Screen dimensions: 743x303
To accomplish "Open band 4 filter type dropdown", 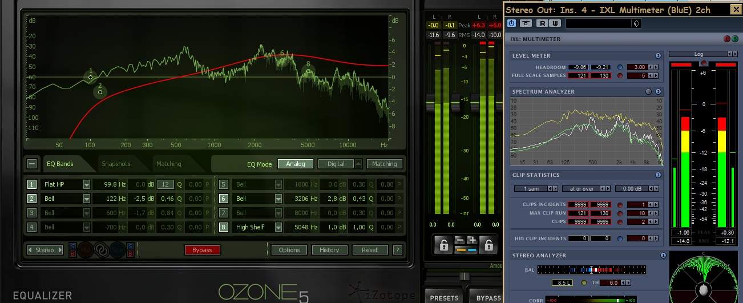I will [87, 227].
